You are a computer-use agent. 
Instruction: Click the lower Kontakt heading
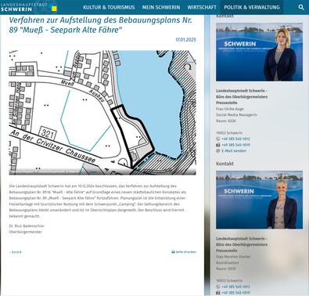(225, 164)
